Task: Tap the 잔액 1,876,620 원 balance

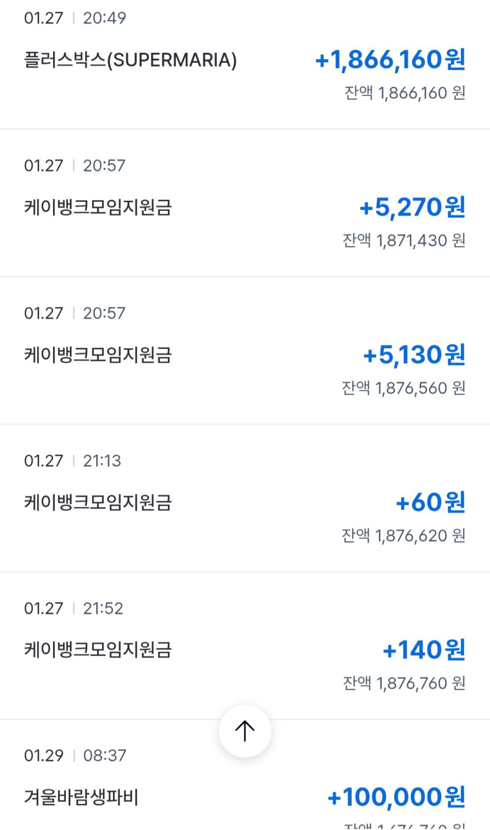Action: tap(403, 535)
